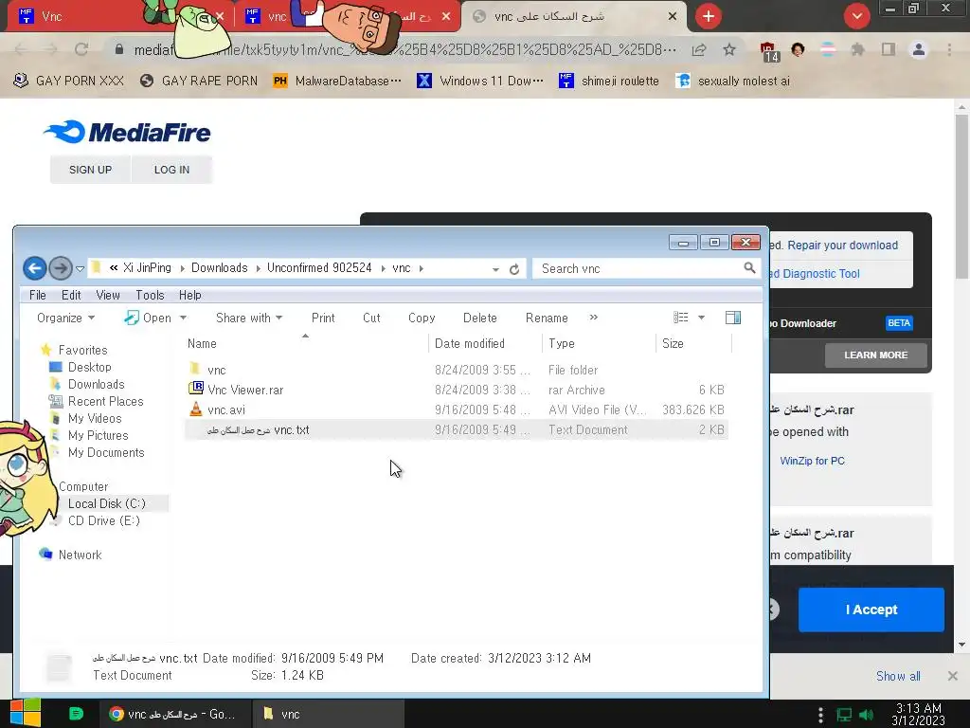
Task: Open Recent Places in navigation pane
Action: tap(105, 401)
